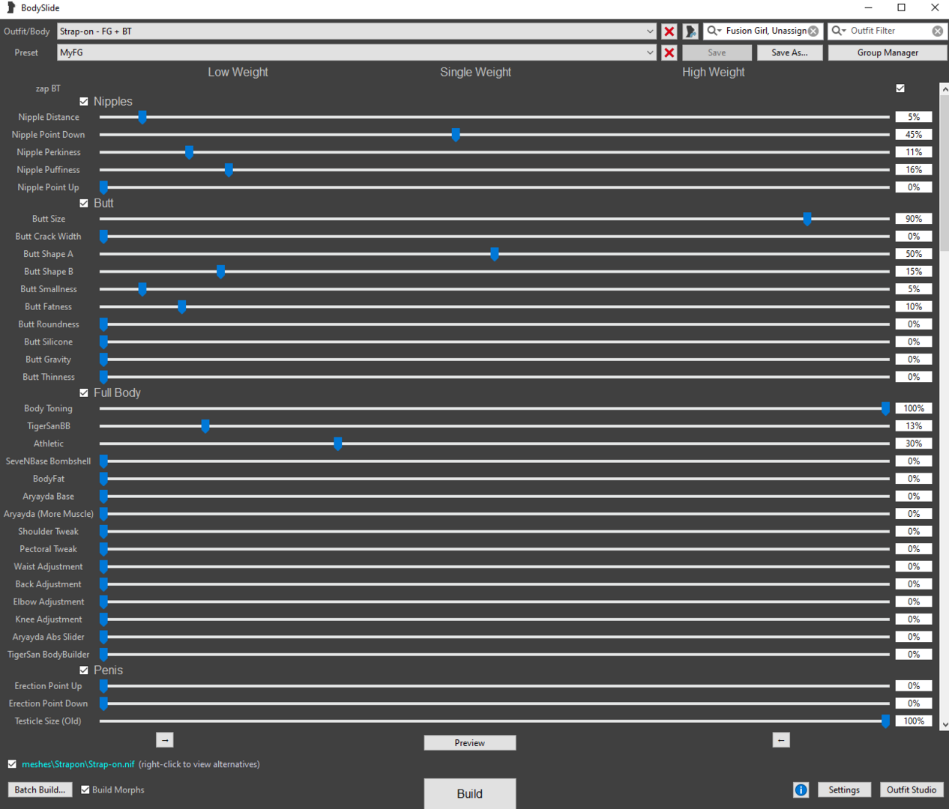The image size is (949, 809).
Task: Click the vertical scrollbar up arrow
Action: pyautogui.click(x=945, y=88)
